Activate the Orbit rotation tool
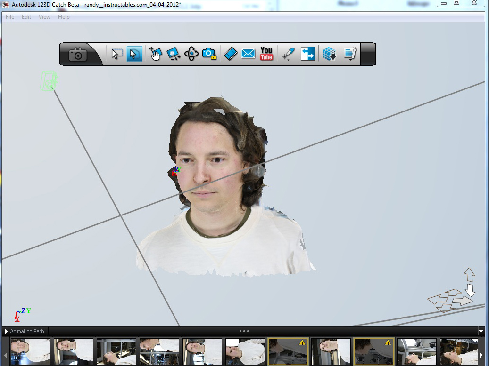This screenshot has width=489, height=366. 191,54
